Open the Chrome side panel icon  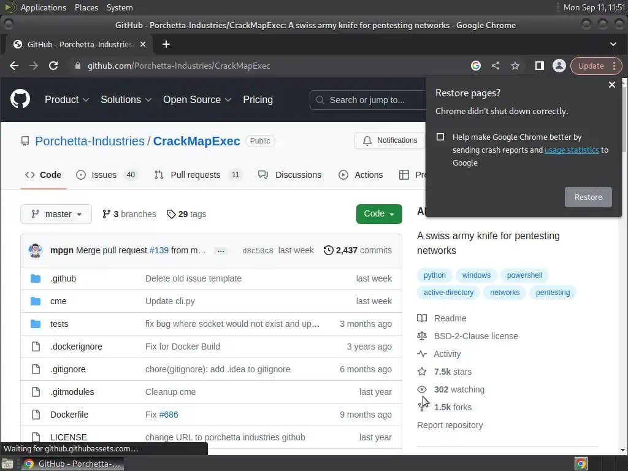540,66
